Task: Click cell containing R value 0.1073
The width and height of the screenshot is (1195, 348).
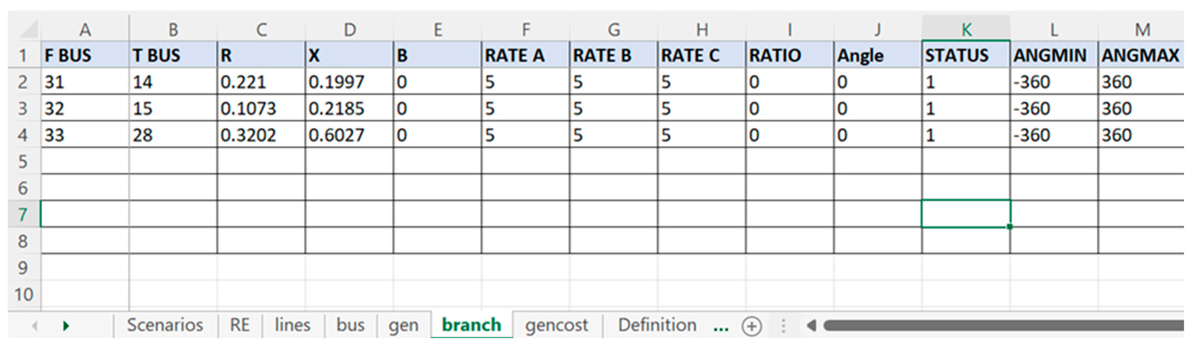Action: pos(261,109)
